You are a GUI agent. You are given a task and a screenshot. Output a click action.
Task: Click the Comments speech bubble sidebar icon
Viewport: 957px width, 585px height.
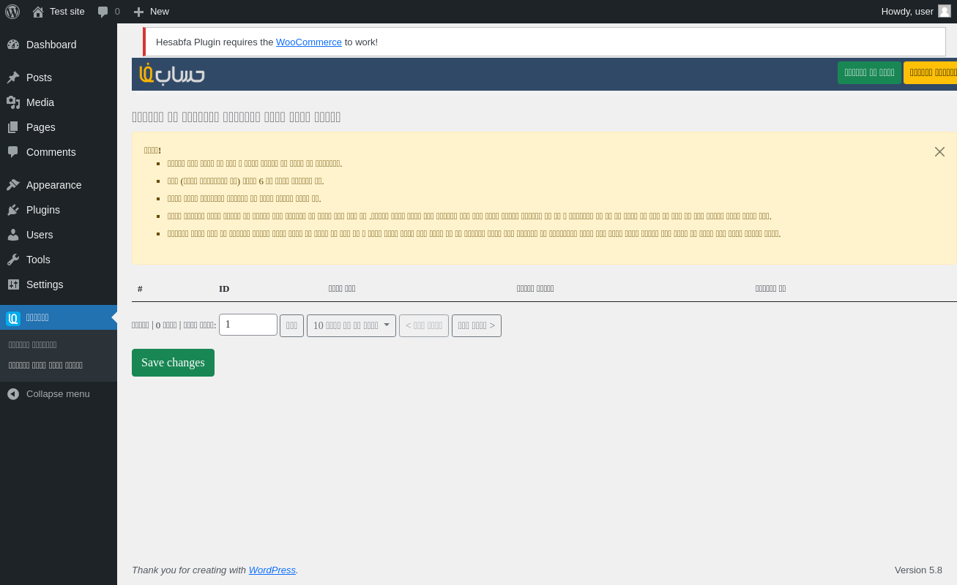(x=13, y=152)
